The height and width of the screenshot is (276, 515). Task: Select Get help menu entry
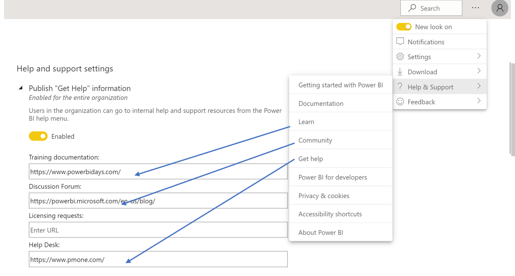341,159
